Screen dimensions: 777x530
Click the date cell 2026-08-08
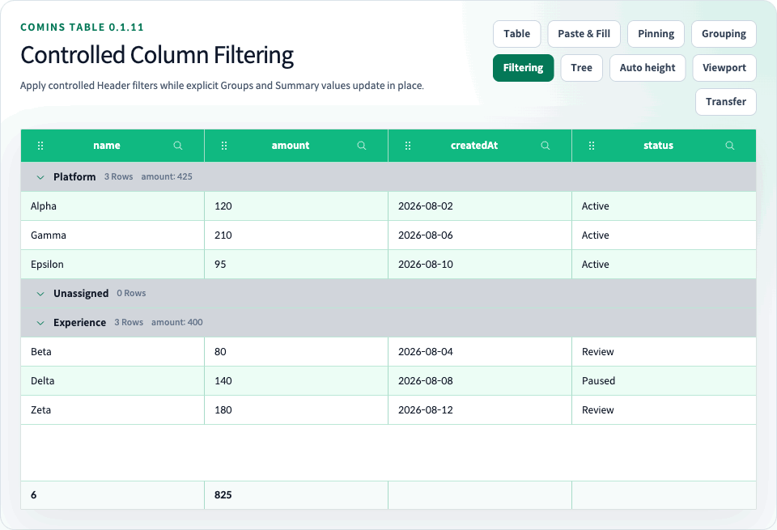point(480,381)
